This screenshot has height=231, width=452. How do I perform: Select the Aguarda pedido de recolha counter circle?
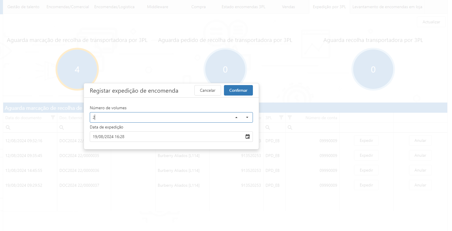click(225, 69)
